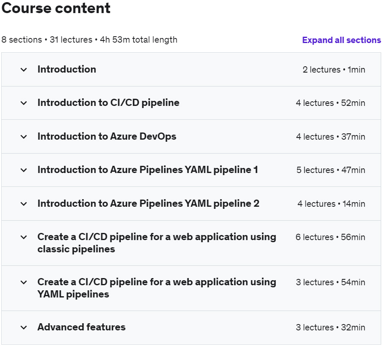
Task: Click chevron icon for YAML pipeline 2 section
Action: 24,204
